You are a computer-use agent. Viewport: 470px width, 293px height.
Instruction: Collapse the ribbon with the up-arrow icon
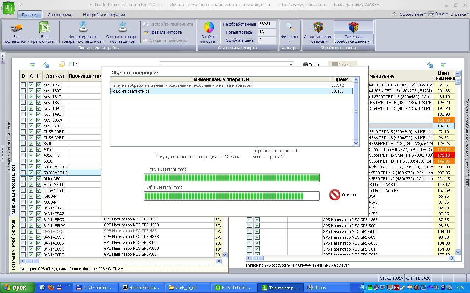(x=394, y=14)
